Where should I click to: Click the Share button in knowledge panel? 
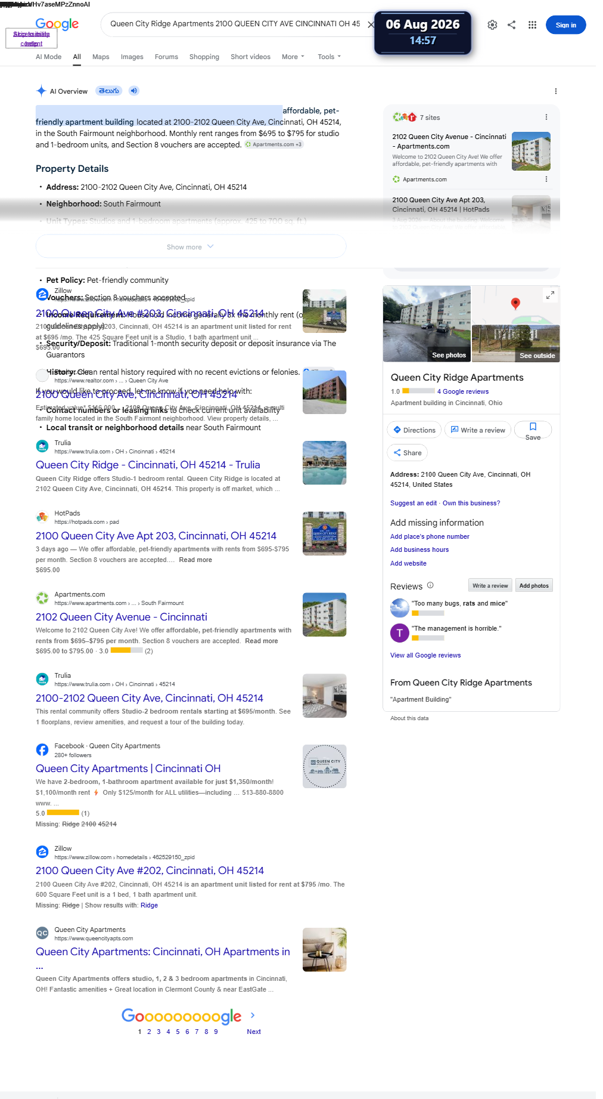(408, 453)
